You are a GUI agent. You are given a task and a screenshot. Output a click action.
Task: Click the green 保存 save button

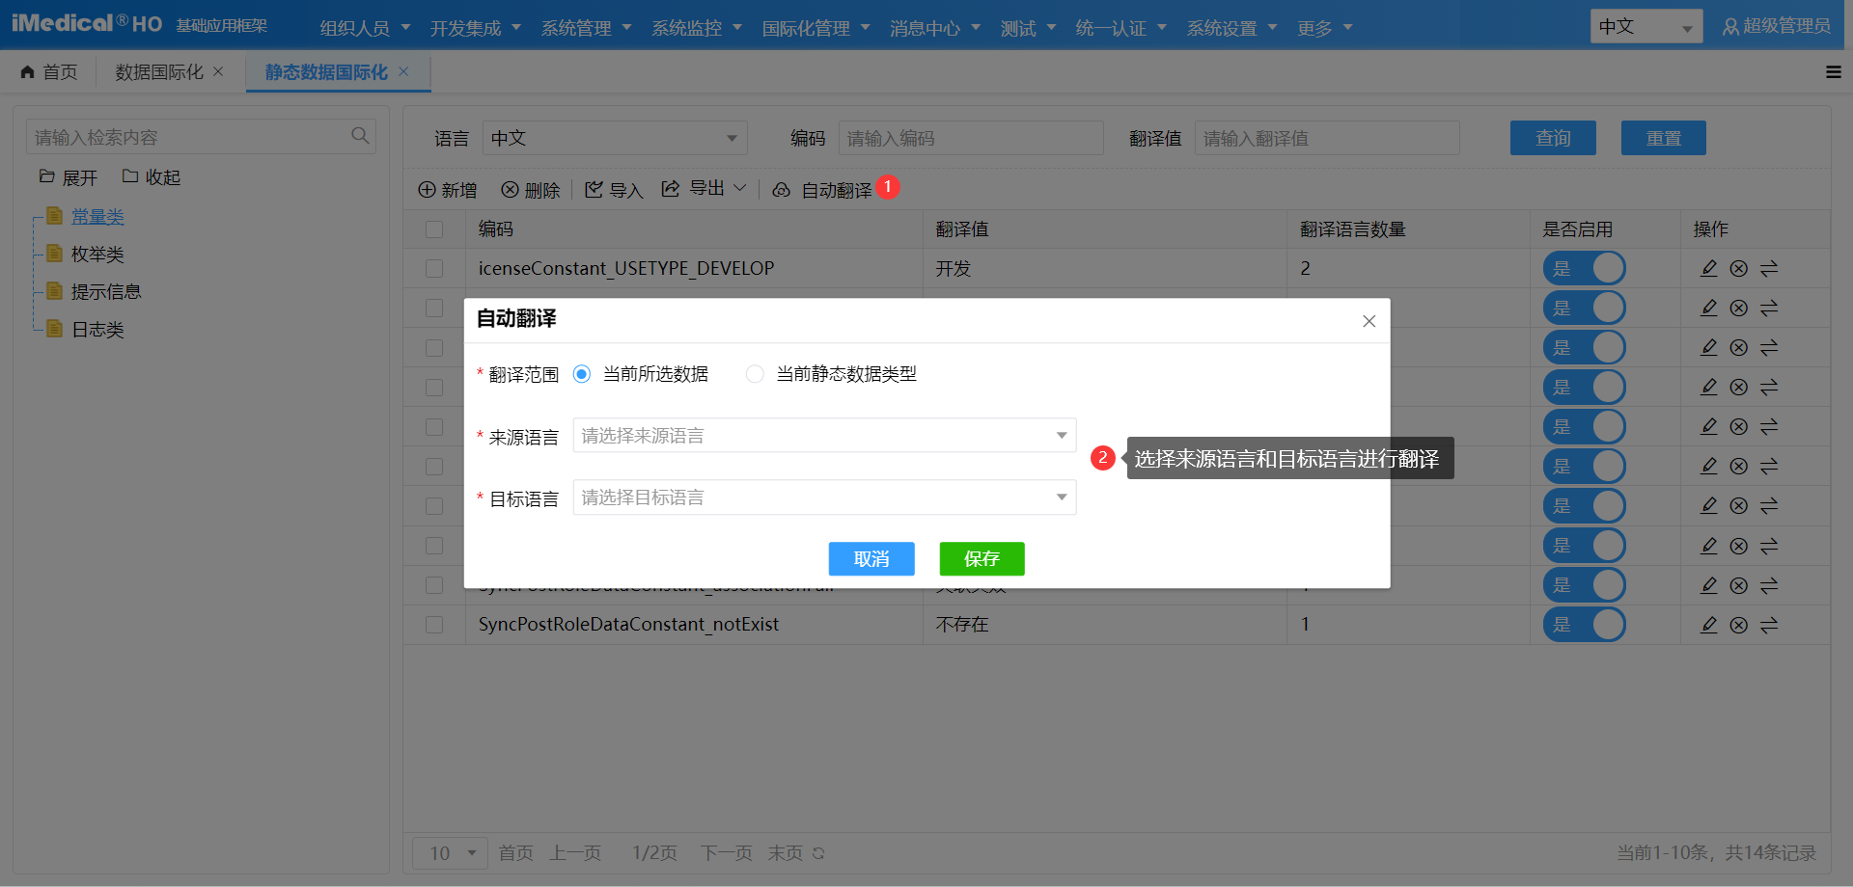(982, 559)
